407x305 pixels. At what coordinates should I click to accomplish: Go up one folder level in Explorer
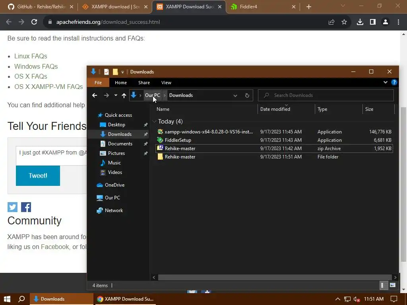point(124,95)
